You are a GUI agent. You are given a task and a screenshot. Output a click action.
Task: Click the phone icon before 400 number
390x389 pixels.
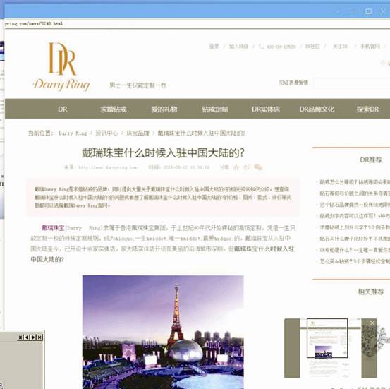261,47
